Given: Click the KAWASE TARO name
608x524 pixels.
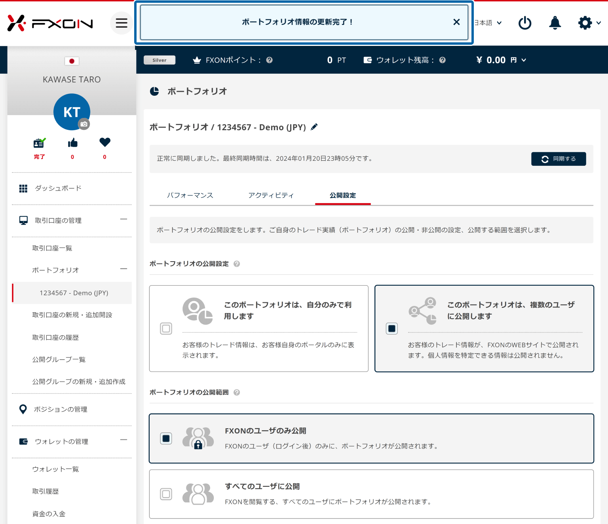Looking at the screenshot, I should (72, 80).
